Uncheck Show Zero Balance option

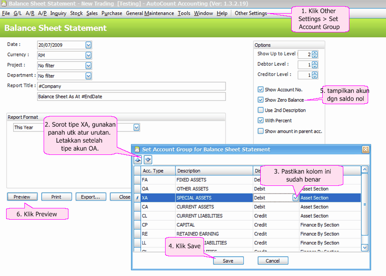pos(261,100)
